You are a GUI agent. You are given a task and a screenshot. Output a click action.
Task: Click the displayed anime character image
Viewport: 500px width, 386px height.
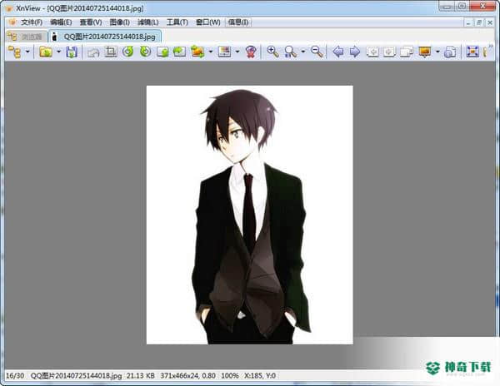250,215
